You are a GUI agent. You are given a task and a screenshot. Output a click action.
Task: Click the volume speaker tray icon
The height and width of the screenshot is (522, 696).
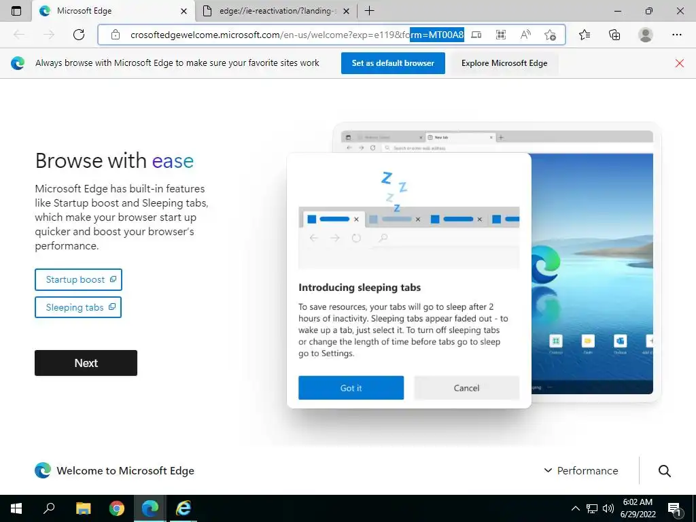pos(608,508)
